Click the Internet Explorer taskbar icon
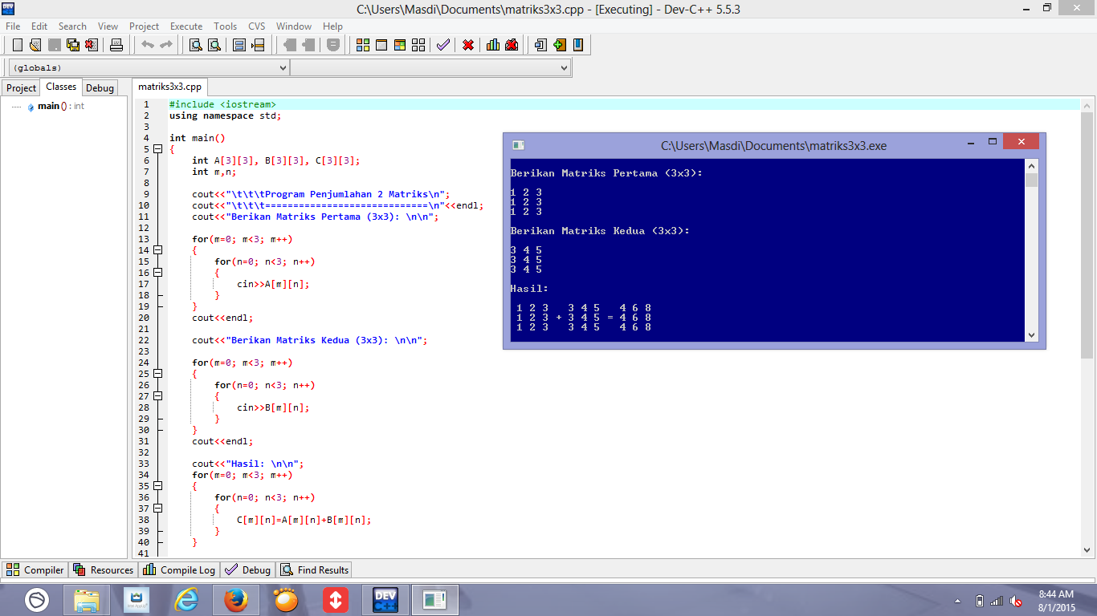Image resolution: width=1097 pixels, height=616 pixels. (x=186, y=600)
